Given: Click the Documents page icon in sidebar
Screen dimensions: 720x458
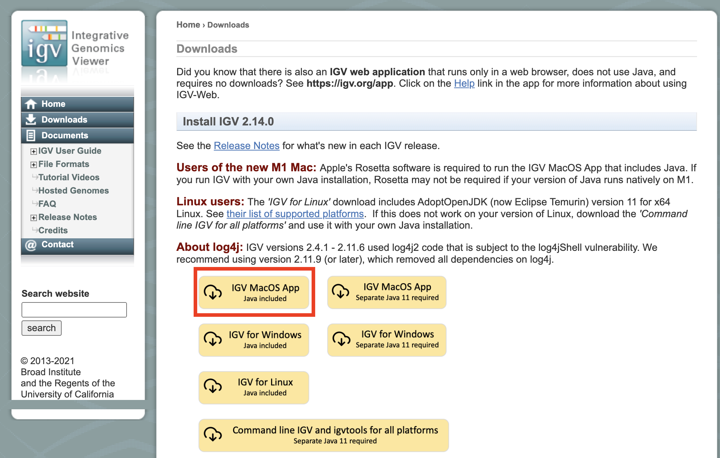Looking at the screenshot, I should pos(31,135).
